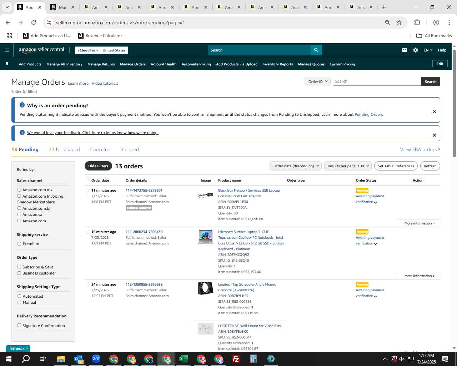457x366 pixels.
Task: Open Manage Returns menu item
Action: [101, 64]
